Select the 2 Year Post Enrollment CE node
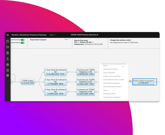165x135 pixels. point(56,82)
